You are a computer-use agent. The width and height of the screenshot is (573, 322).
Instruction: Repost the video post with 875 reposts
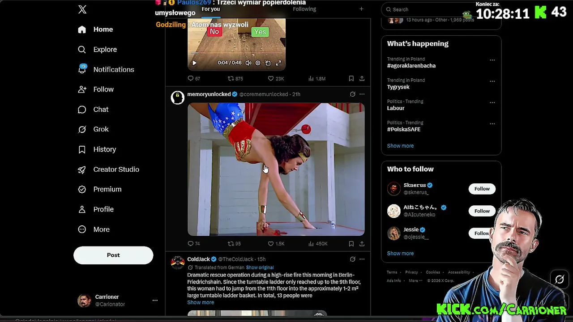click(235, 79)
